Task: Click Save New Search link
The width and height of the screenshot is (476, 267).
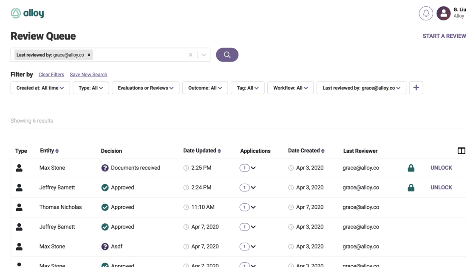Action: pos(88,75)
